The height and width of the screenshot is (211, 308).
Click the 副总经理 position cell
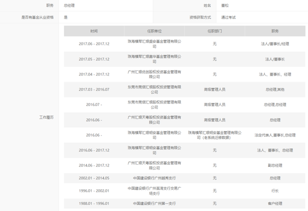tap(275, 165)
